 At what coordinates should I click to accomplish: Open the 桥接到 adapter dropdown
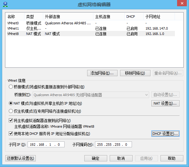91,95
